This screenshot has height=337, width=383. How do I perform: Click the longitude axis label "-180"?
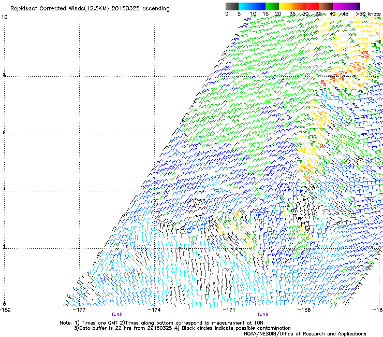(5, 310)
